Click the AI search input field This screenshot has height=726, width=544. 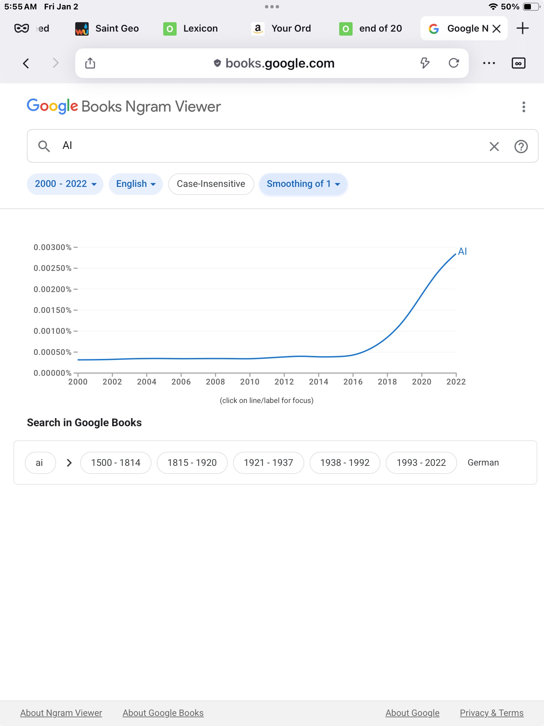point(269,146)
